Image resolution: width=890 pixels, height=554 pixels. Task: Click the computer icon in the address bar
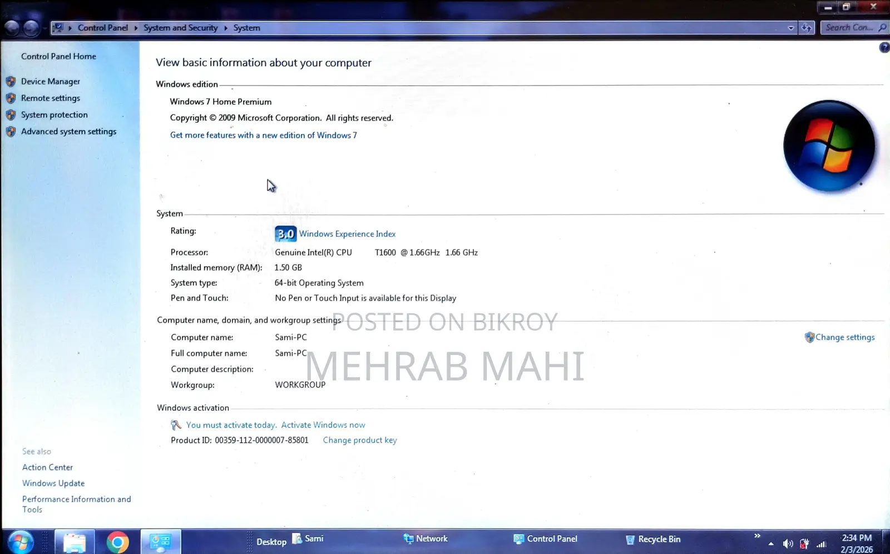click(x=58, y=27)
